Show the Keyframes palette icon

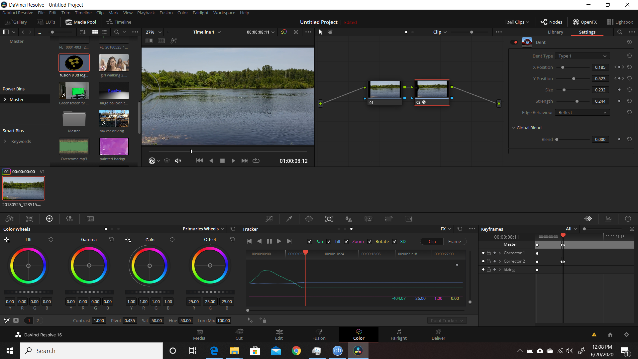pyautogui.click(x=588, y=219)
